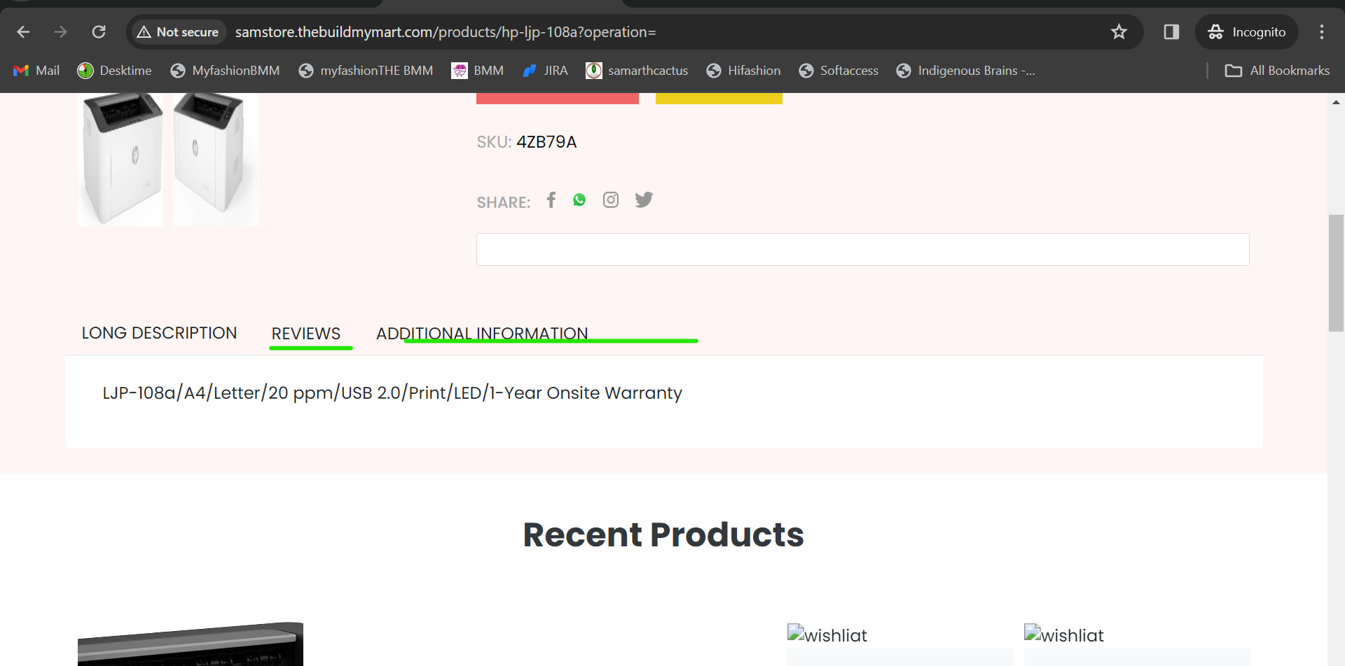This screenshot has height=666, width=1345.
Task: Switch to the Reviews tab
Action: (x=306, y=334)
